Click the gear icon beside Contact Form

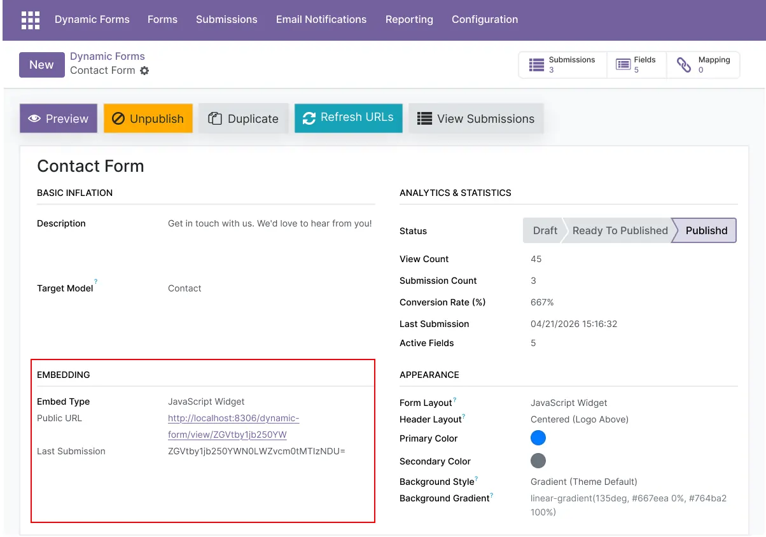tap(144, 71)
